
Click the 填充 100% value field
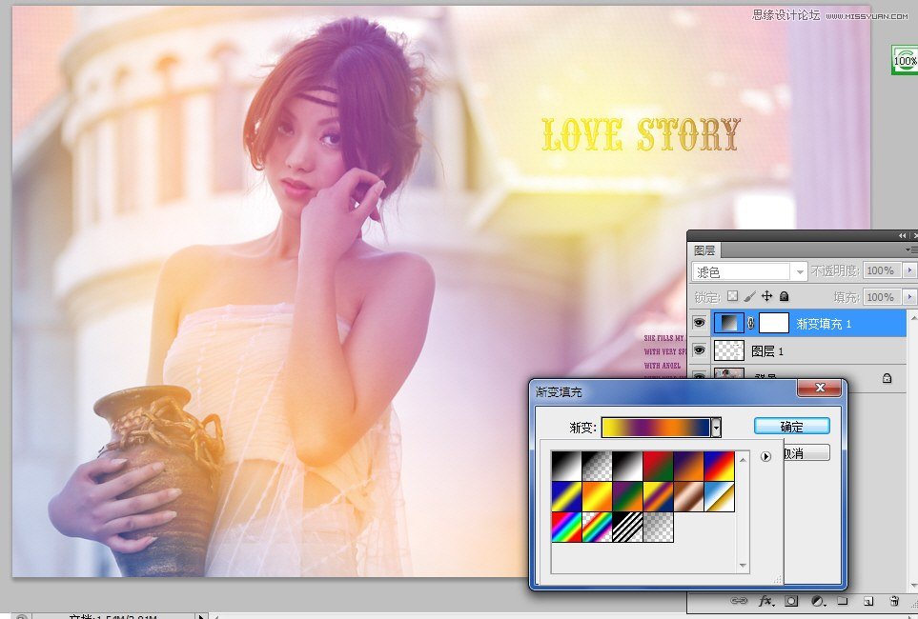click(x=882, y=296)
